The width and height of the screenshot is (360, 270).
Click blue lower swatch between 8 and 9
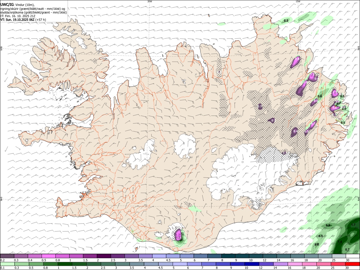[223, 264]
